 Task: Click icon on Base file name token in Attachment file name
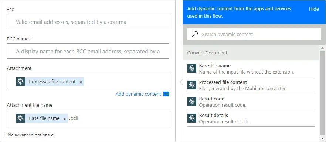click(20, 118)
